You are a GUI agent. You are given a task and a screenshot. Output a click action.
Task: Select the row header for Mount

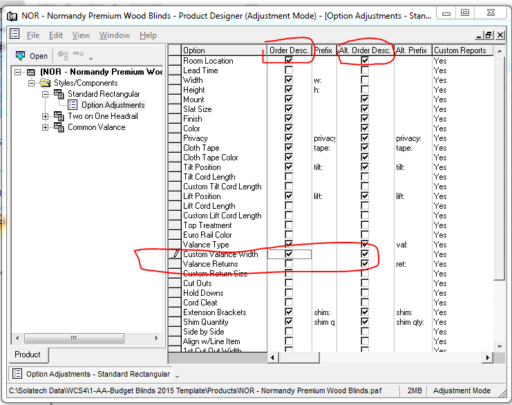[175, 100]
